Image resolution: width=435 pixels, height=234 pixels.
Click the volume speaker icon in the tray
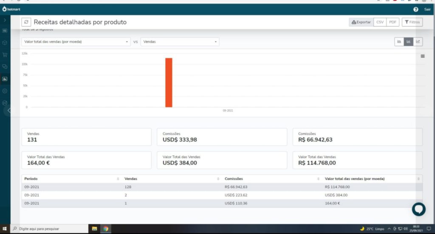click(x=405, y=229)
